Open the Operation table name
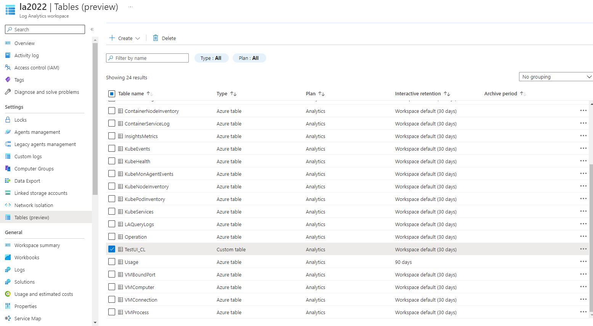Image resolution: width=593 pixels, height=326 pixels. pos(135,237)
